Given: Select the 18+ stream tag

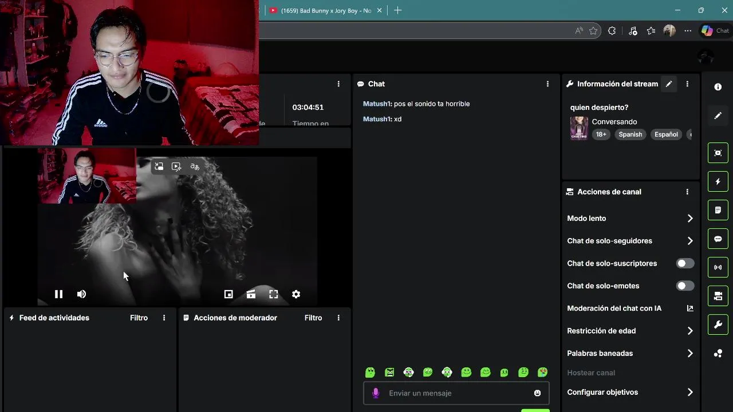Looking at the screenshot, I should [601, 134].
